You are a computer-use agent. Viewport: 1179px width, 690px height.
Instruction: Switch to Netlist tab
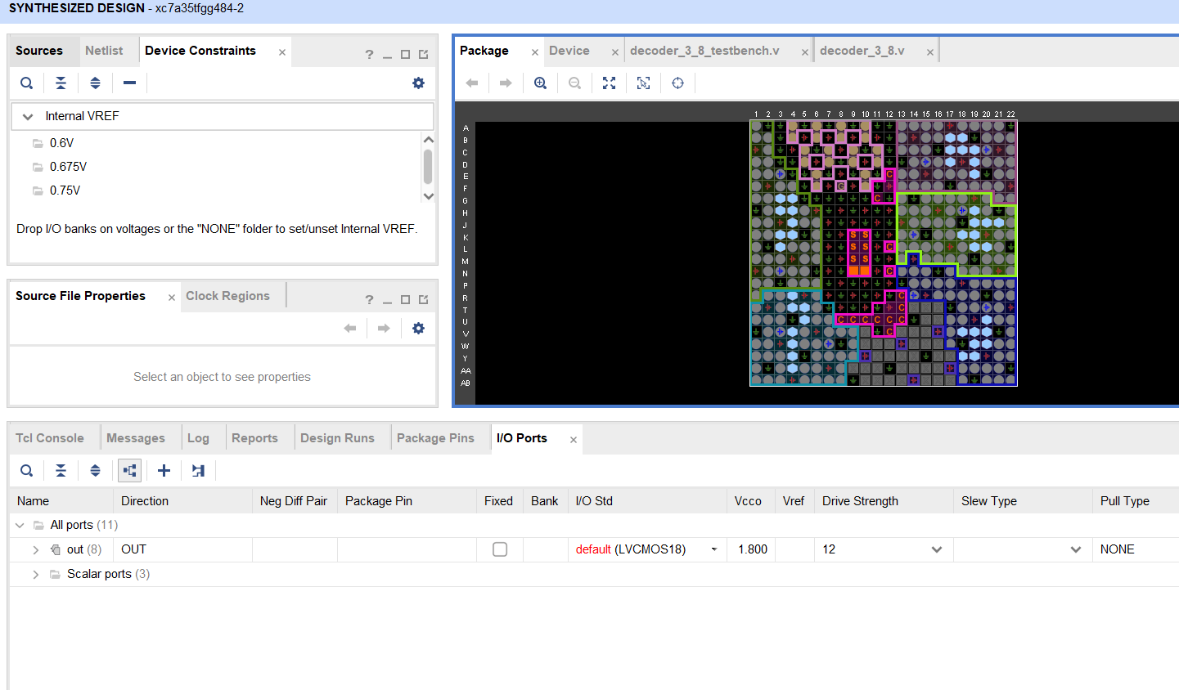[x=104, y=51]
